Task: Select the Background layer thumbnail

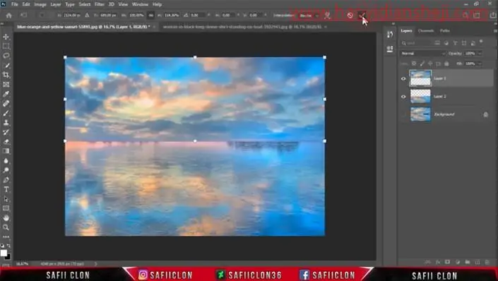Action: click(x=420, y=114)
